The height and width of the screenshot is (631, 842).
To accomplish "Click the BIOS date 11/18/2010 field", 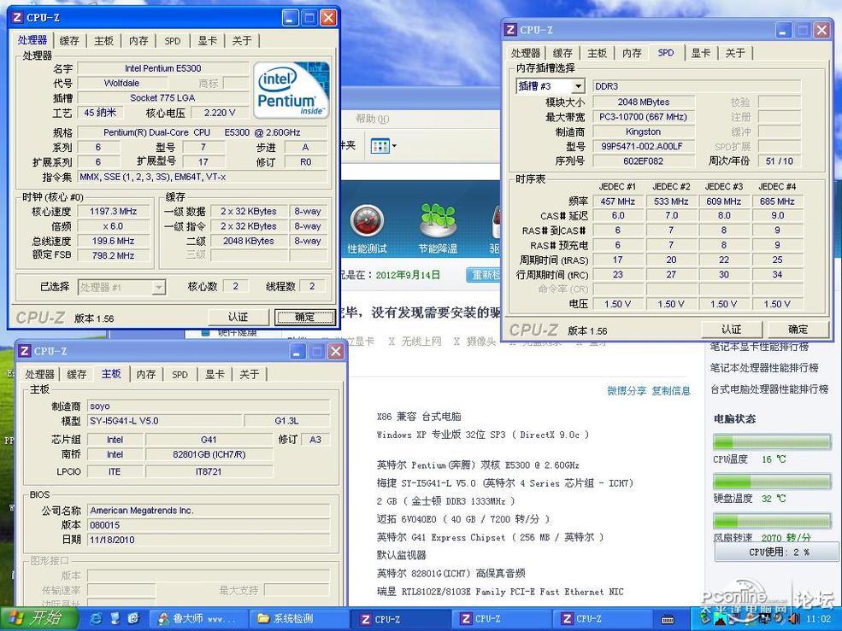I will (209, 540).
